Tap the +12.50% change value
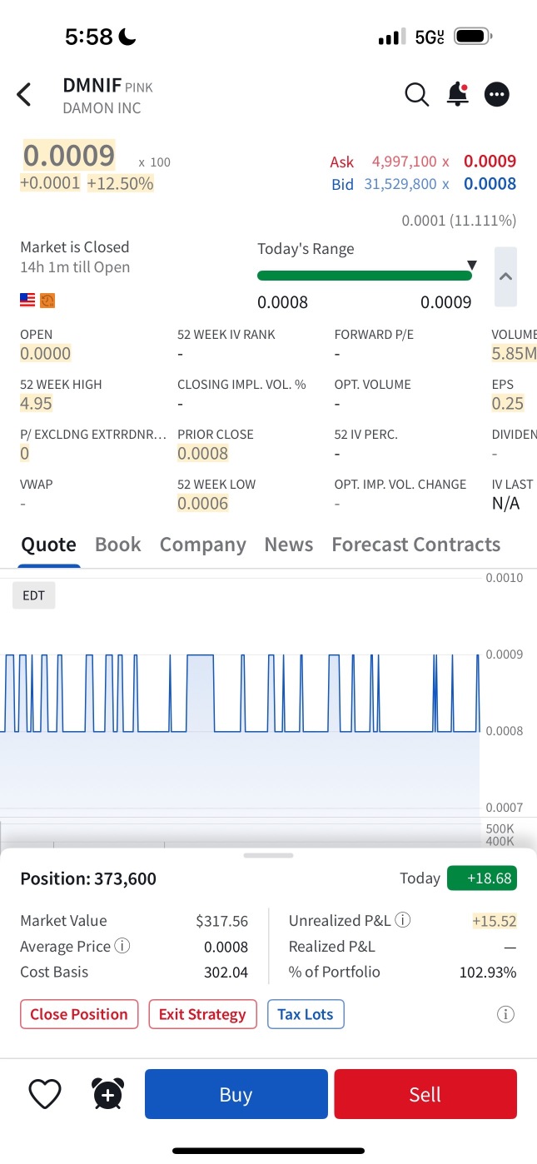This screenshot has width=537, height=1164. tap(120, 183)
